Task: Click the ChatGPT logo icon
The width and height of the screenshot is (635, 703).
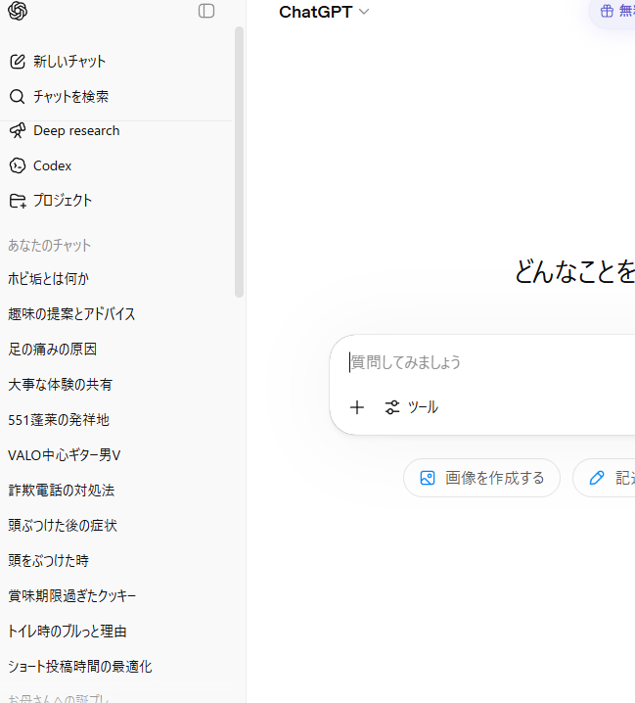Action: point(18,11)
